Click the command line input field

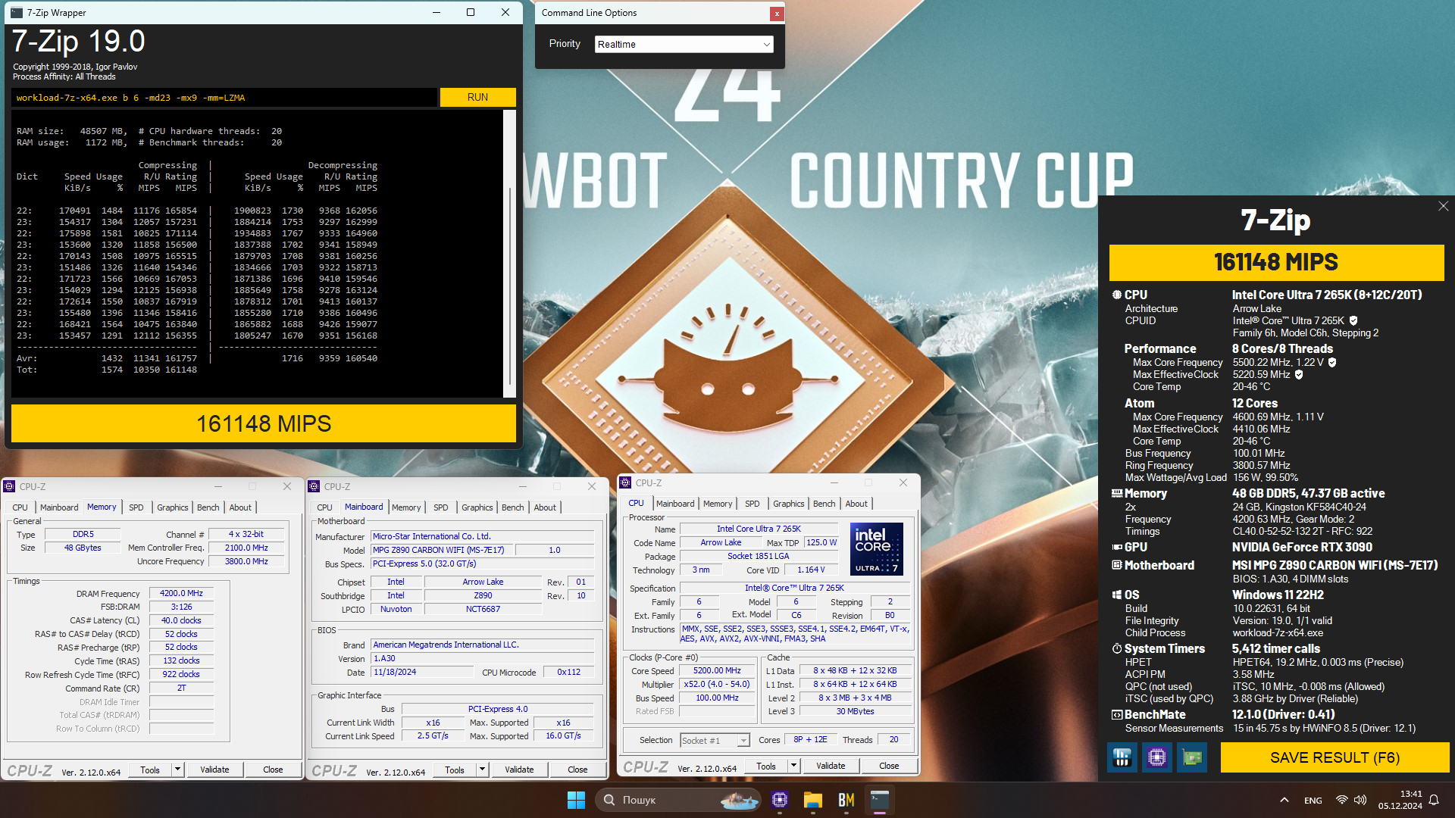tap(224, 98)
